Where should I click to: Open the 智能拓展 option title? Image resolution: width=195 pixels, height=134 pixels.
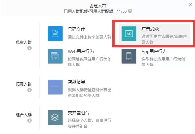click(x=76, y=82)
